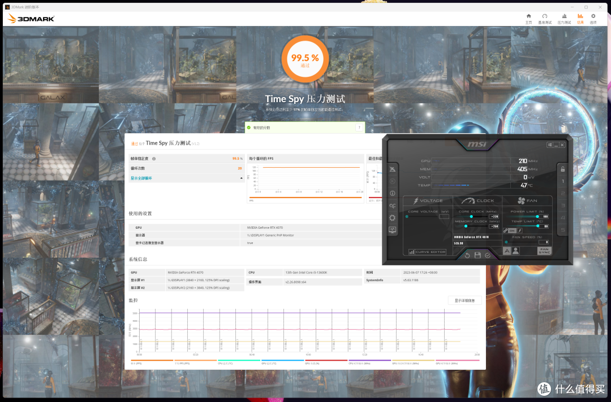Click the 显示详细信息 button in monitoring
This screenshot has height=402, width=611.
click(464, 300)
